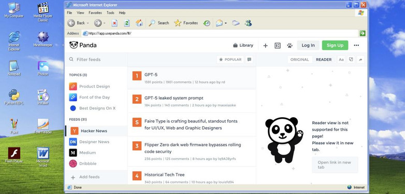The image size is (405, 194).
Task: Click the IE Refresh toolbar icon
Action: (x=127, y=23)
